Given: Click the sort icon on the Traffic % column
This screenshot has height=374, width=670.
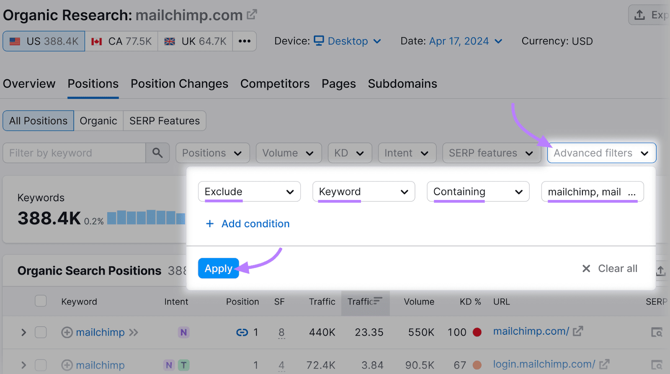Looking at the screenshot, I should tap(377, 301).
